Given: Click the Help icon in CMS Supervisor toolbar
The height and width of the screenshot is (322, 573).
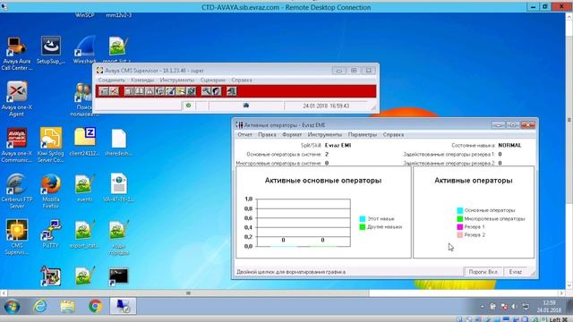Looking at the screenshot, I should coord(217,91).
